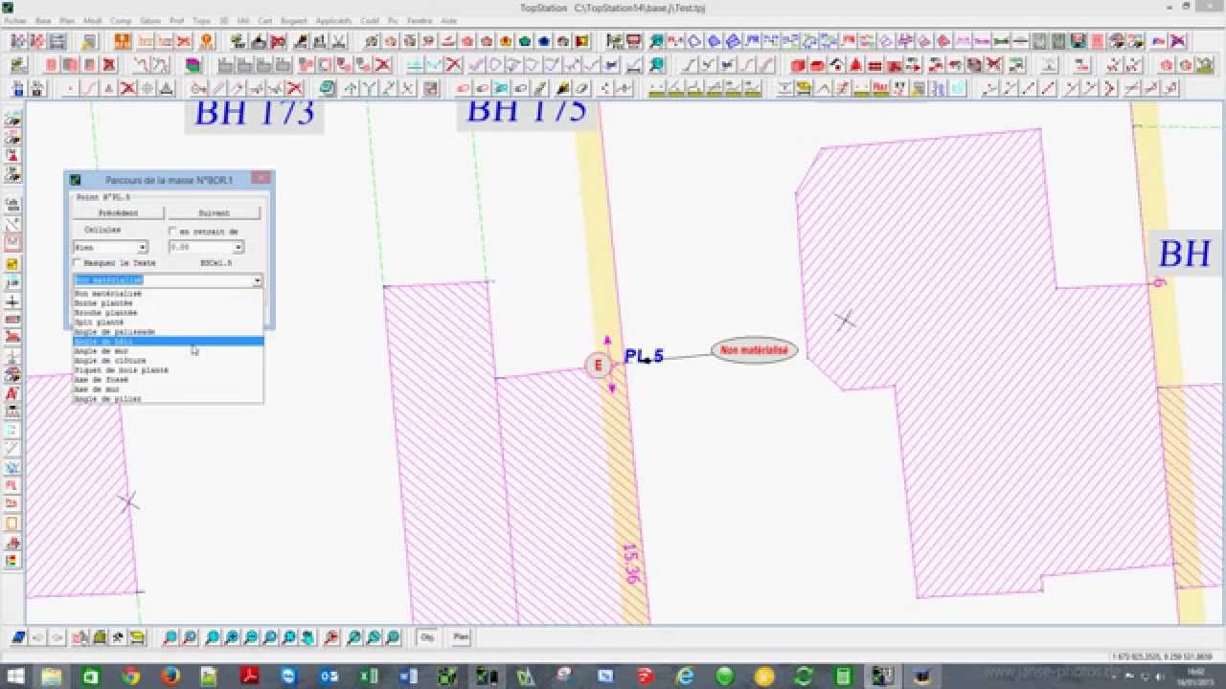This screenshot has width=1226, height=689.
Task: Click the 15.36 dimension text on the plan
Action: pyautogui.click(x=630, y=563)
